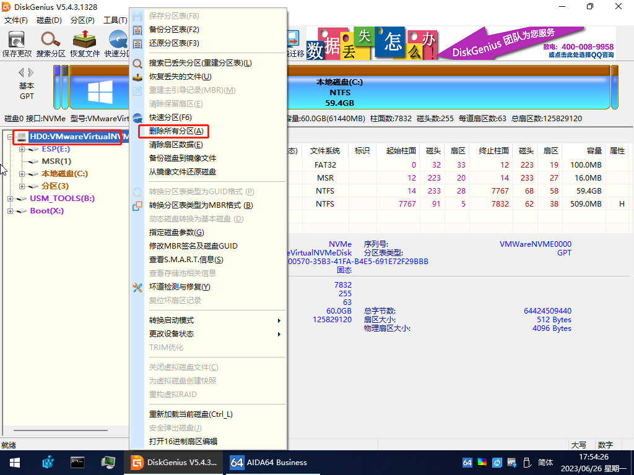Open the 更改设备状态 submenu

pos(215,334)
